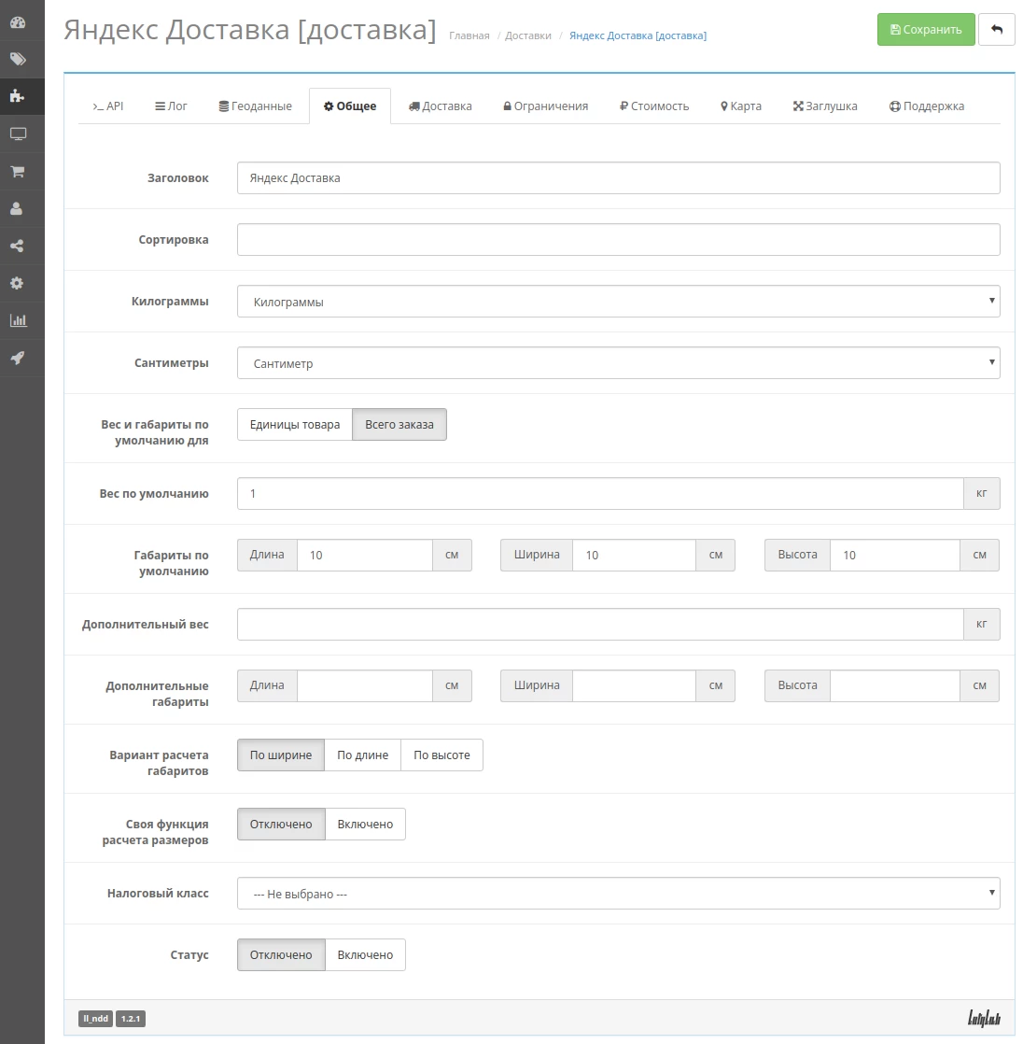Switch to the Геоданные tab
The width and height of the screenshot is (1023, 1044).
click(256, 106)
